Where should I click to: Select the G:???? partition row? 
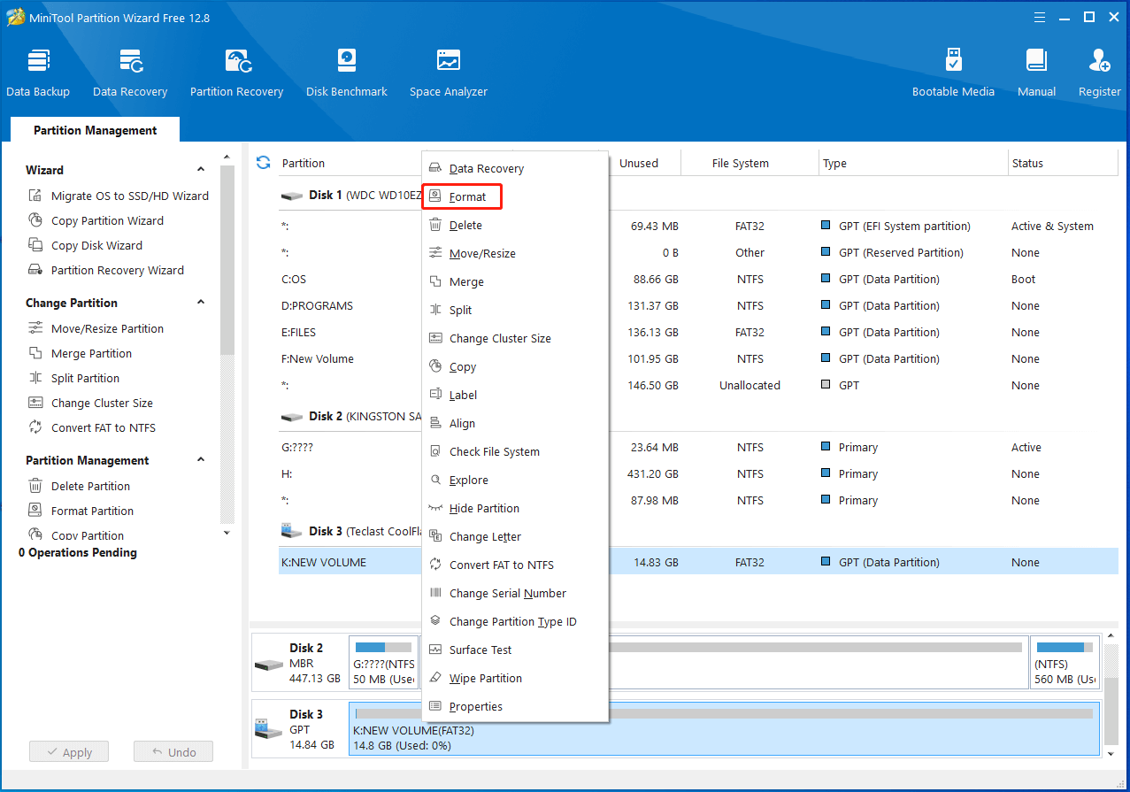(x=698, y=447)
